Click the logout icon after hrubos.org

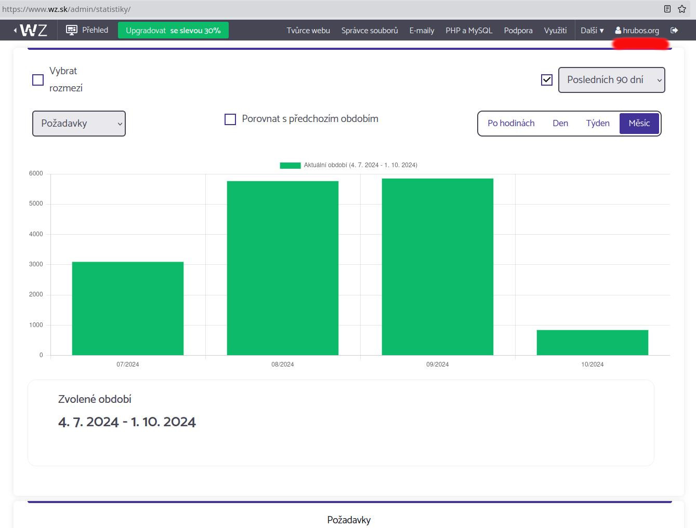[x=674, y=30]
